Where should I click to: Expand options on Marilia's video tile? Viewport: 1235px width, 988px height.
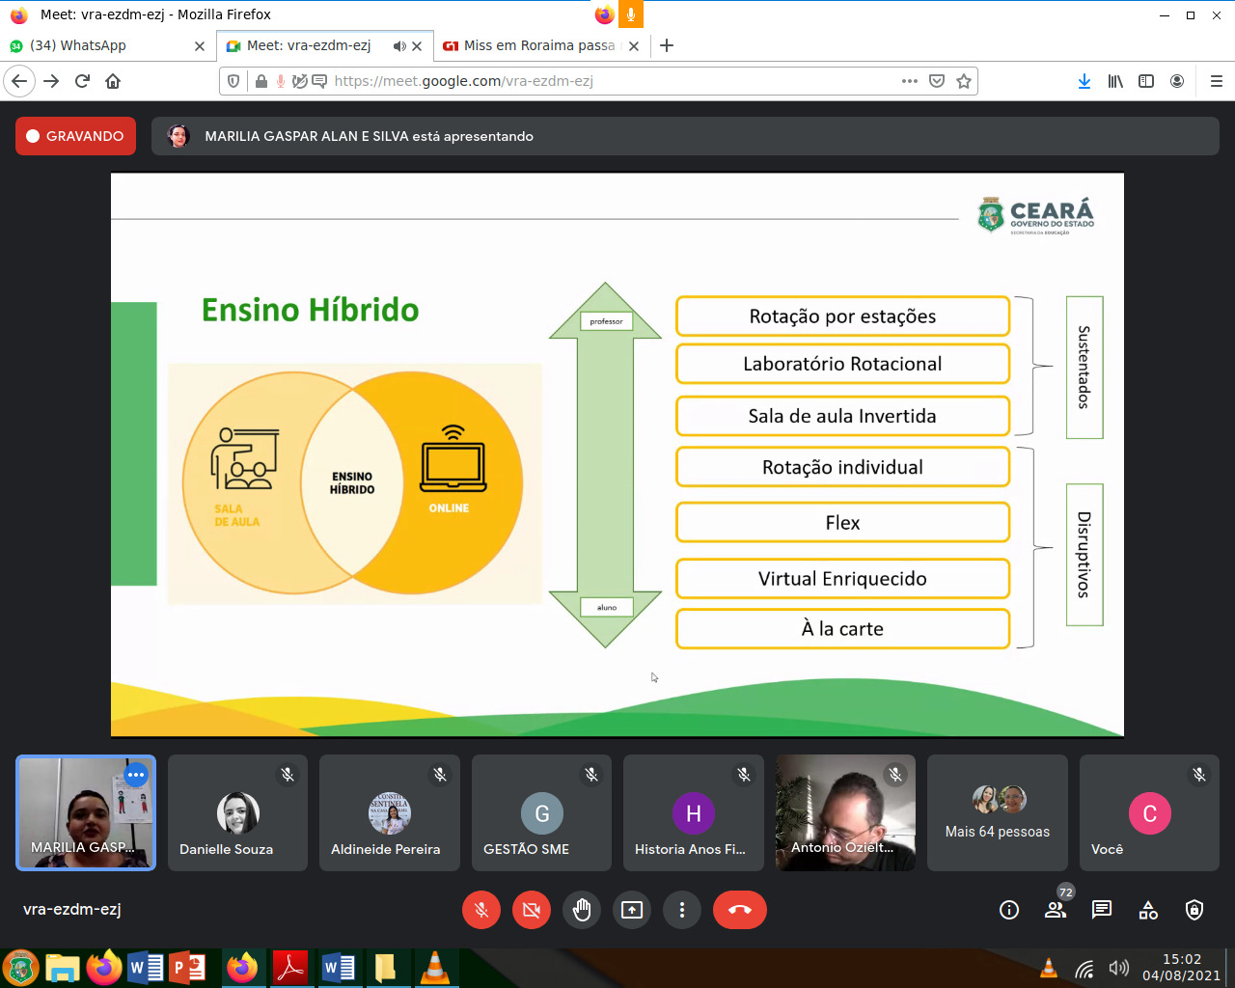136,775
